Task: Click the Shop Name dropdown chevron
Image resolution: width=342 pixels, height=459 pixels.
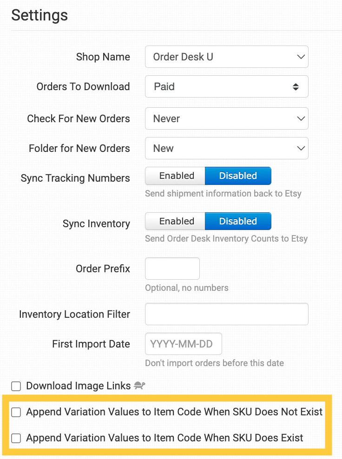Action: pyautogui.click(x=301, y=57)
